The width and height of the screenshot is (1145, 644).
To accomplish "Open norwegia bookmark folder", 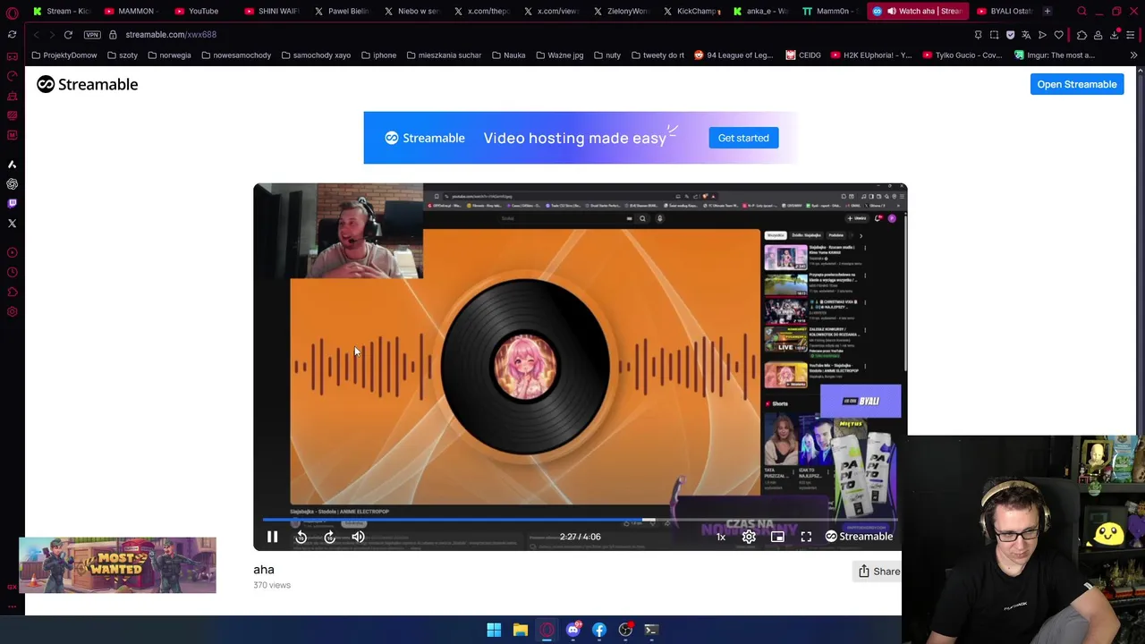I will (169, 55).
